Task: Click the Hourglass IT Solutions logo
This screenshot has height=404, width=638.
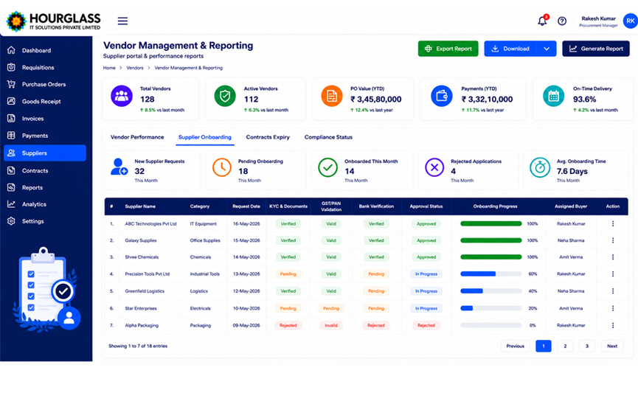Action: [x=53, y=21]
